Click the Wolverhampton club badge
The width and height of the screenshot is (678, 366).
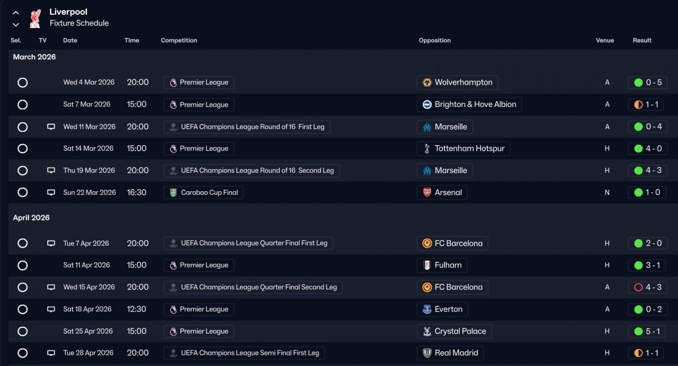click(427, 83)
